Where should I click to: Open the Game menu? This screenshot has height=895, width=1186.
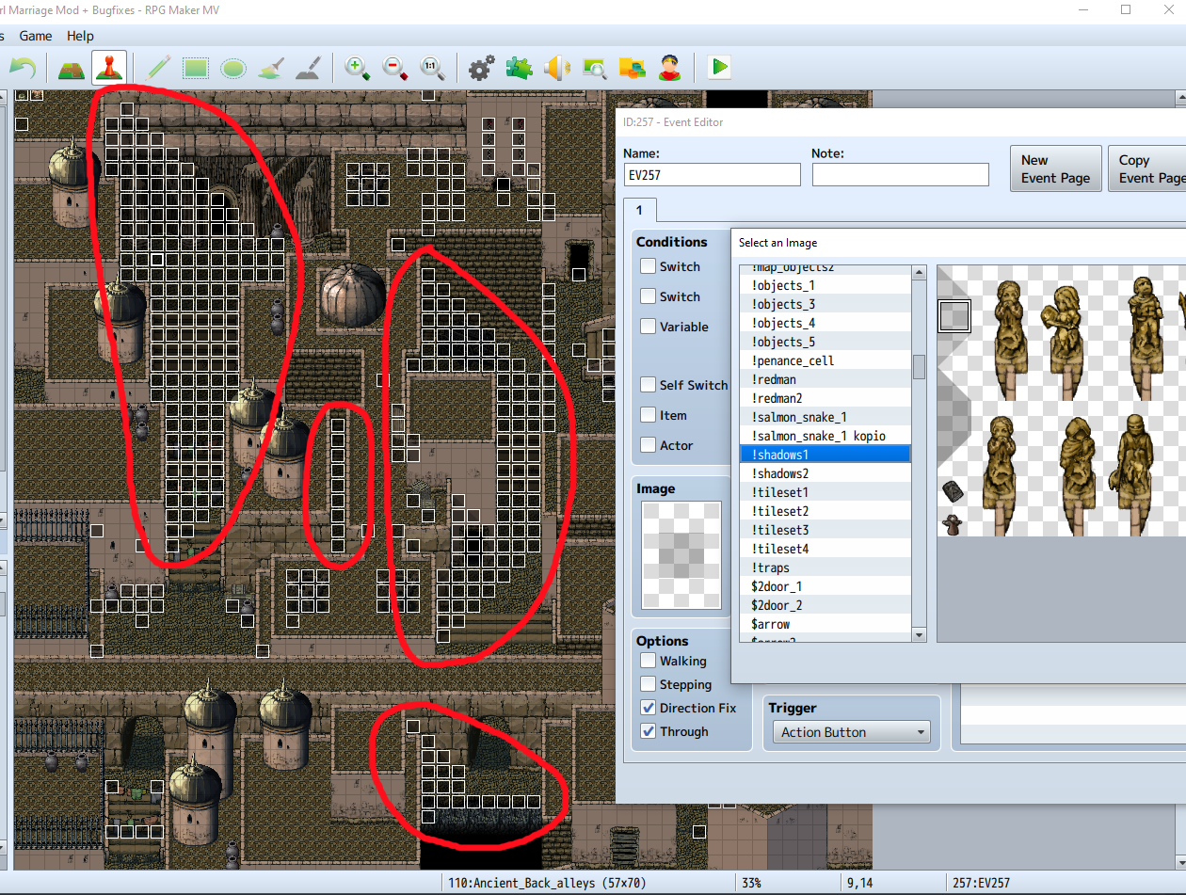(36, 36)
